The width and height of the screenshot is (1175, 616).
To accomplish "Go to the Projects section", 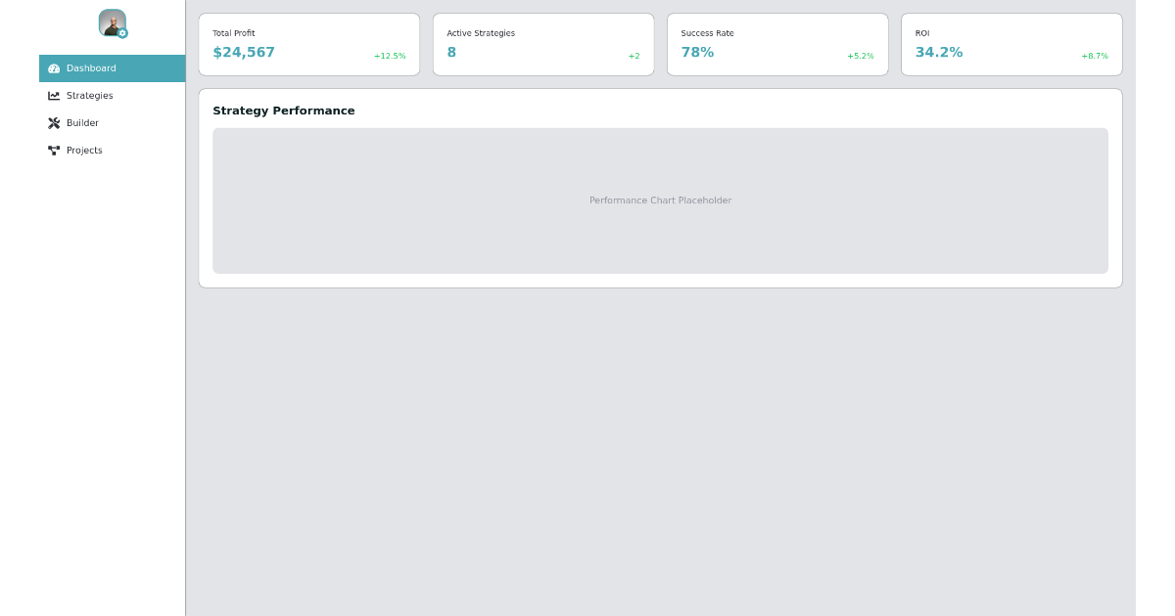I will (x=84, y=151).
